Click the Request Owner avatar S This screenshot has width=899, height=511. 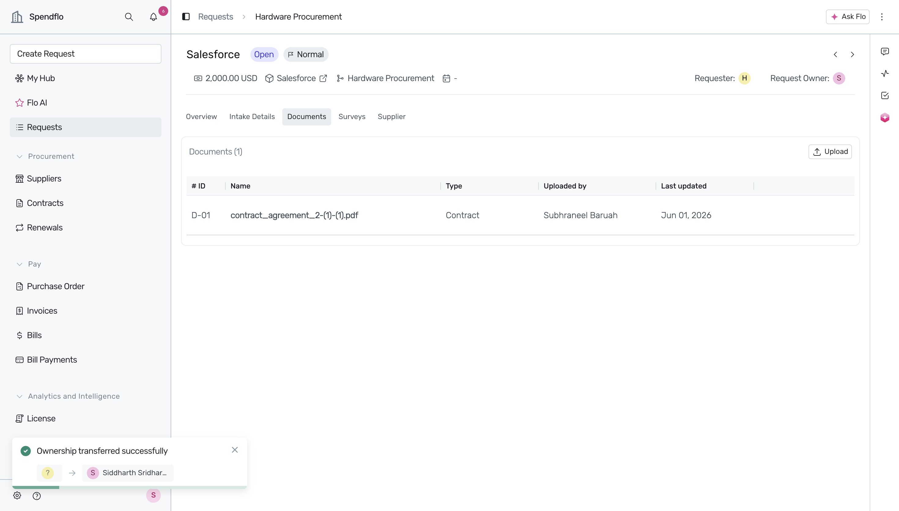click(839, 78)
